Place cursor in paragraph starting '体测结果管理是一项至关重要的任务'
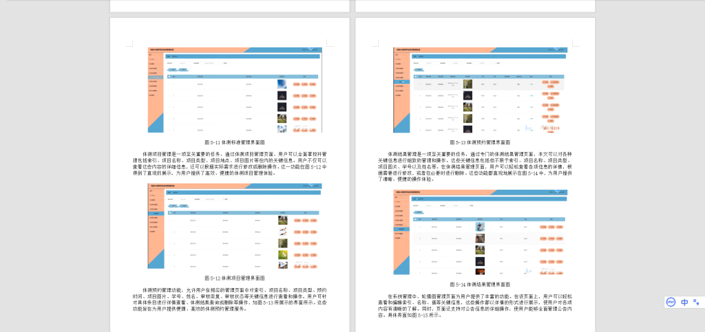The height and width of the screenshot is (332, 705). [x=475, y=166]
